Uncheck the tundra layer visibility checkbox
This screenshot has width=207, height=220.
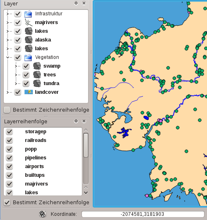pos(26,83)
